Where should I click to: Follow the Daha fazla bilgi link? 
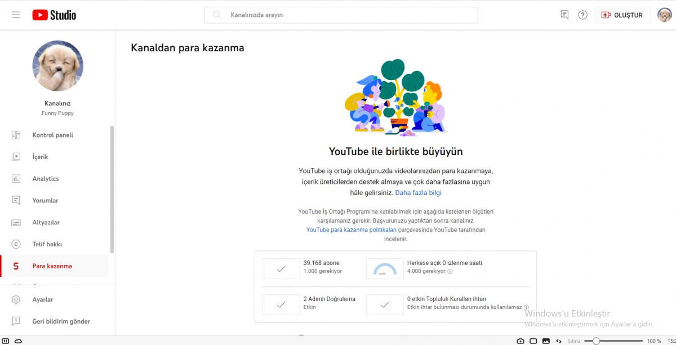(418, 193)
